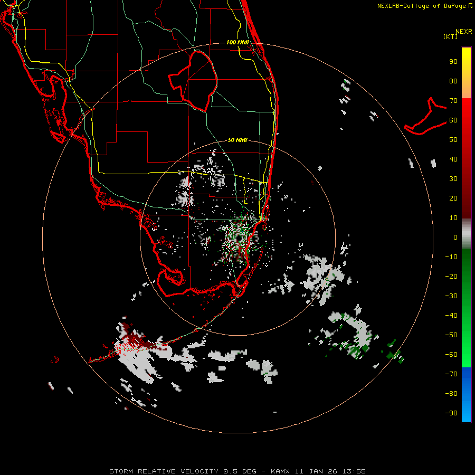Click the 30 value on the velocity scale

(x=453, y=179)
